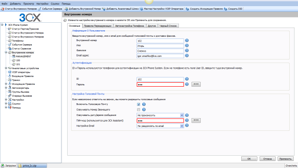Reveal password with *** button beside Пароль
The width and height of the screenshot is (298, 168).
point(196,84)
